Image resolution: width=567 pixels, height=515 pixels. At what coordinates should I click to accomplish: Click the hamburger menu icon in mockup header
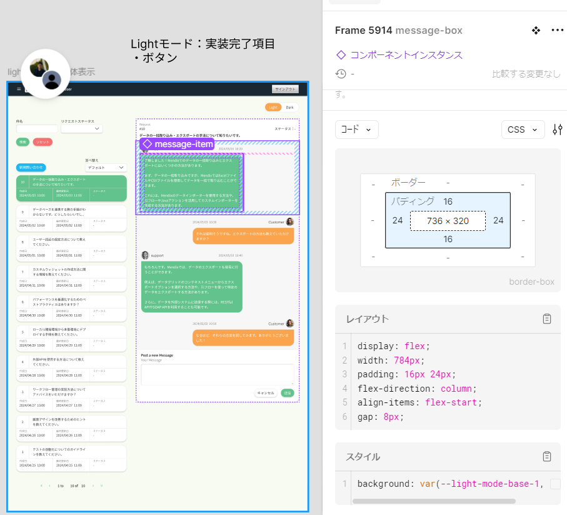pyautogui.click(x=19, y=89)
